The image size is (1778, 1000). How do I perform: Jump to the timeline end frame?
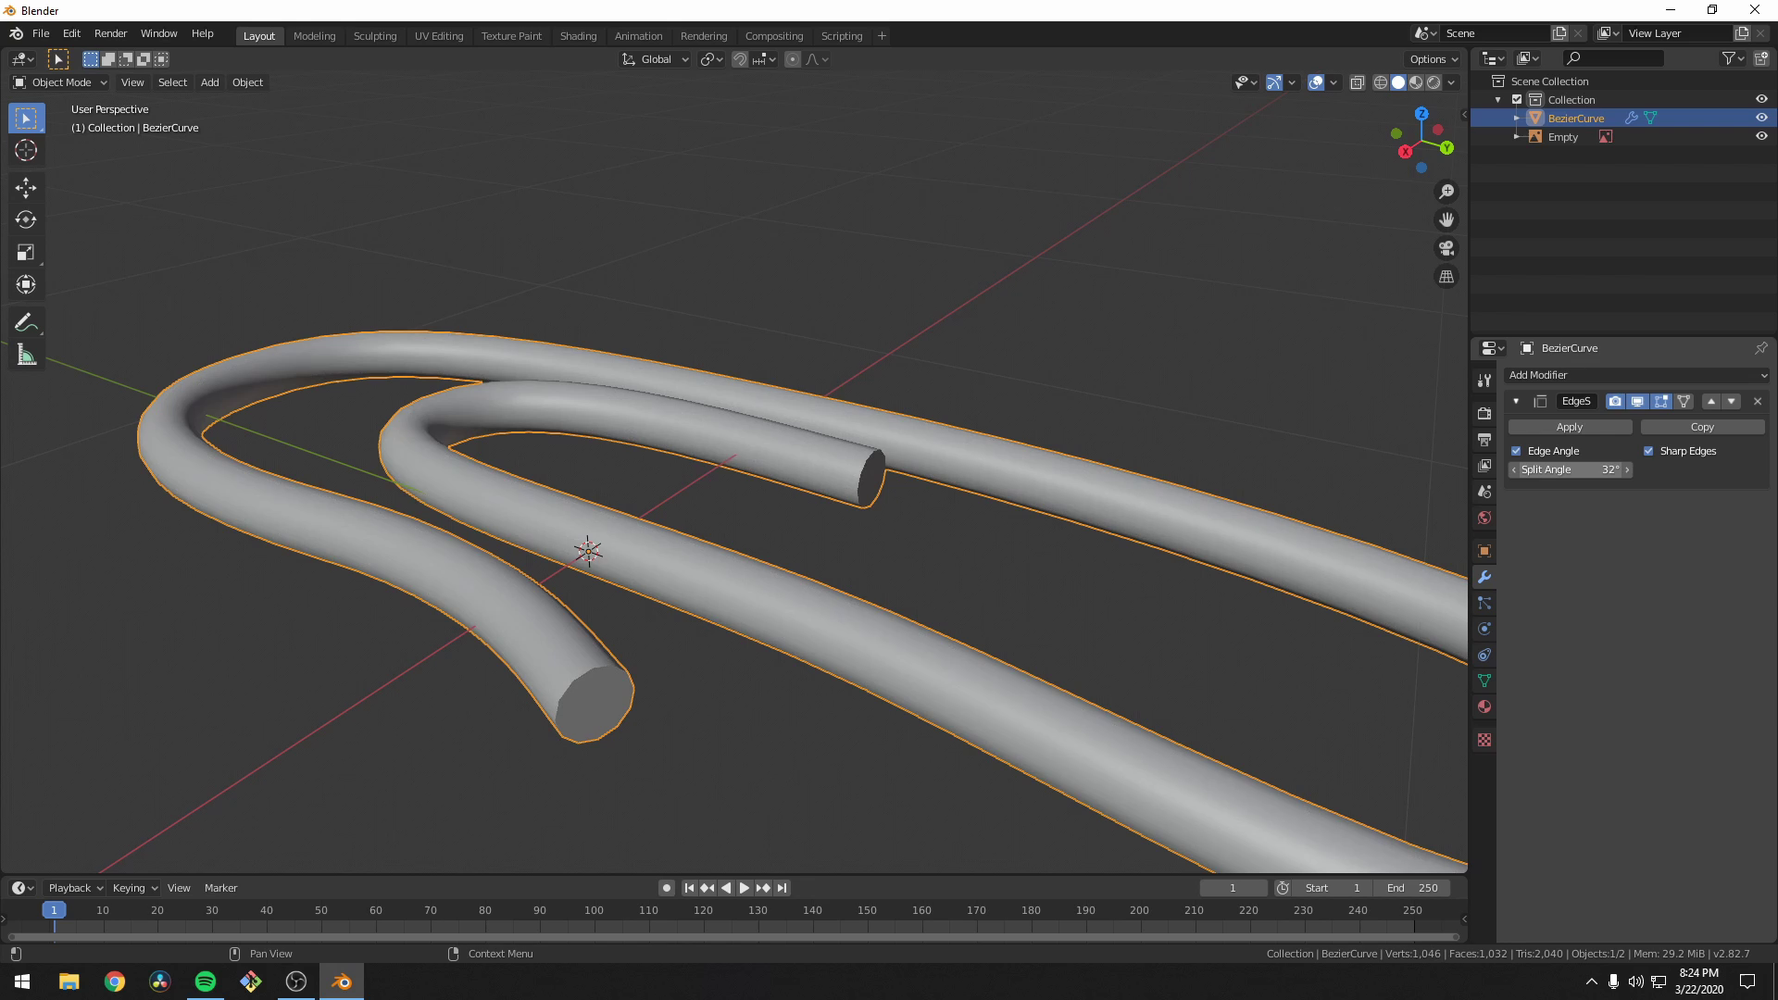[782, 888]
